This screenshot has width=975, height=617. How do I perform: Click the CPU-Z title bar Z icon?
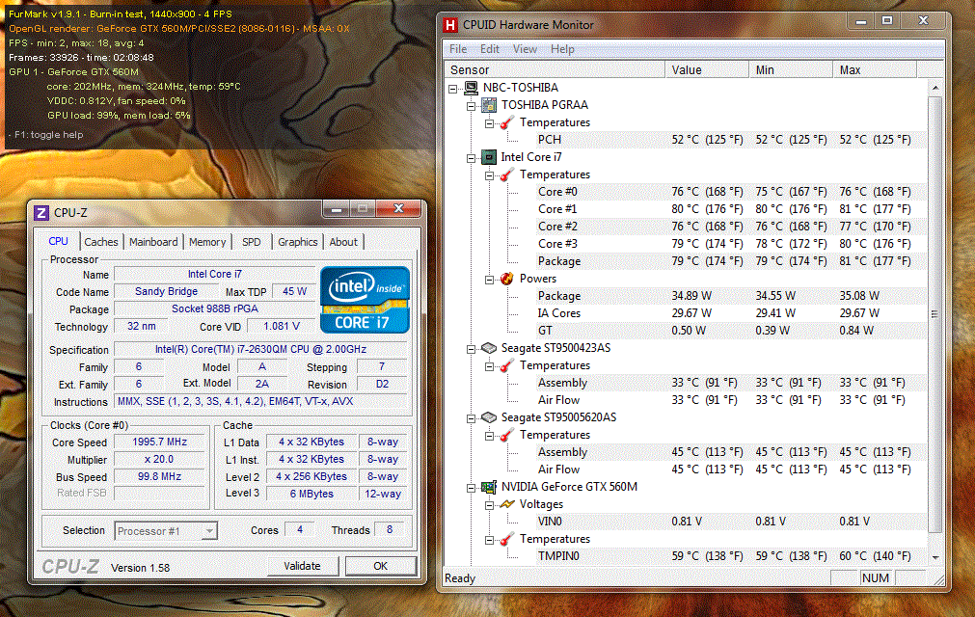41,213
